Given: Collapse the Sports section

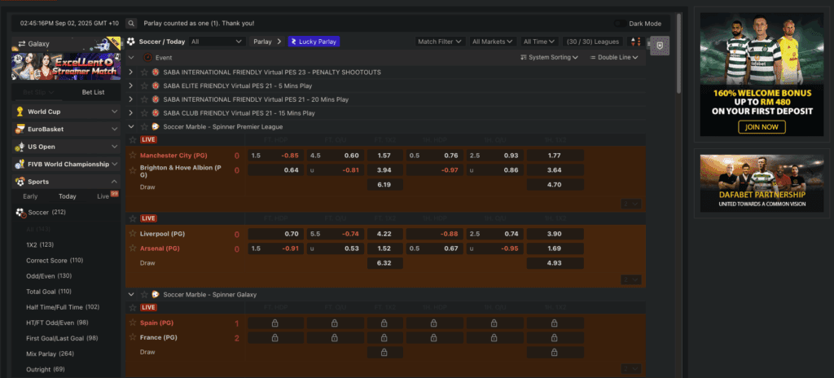Looking at the screenshot, I should pos(67,182).
